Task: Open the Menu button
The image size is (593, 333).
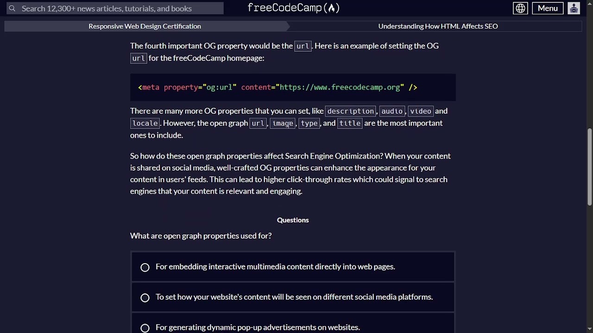Action: tap(548, 8)
